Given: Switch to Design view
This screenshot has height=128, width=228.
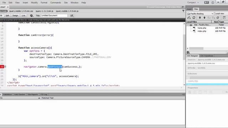Looking at the screenshot, I should [x=15, y=16].
